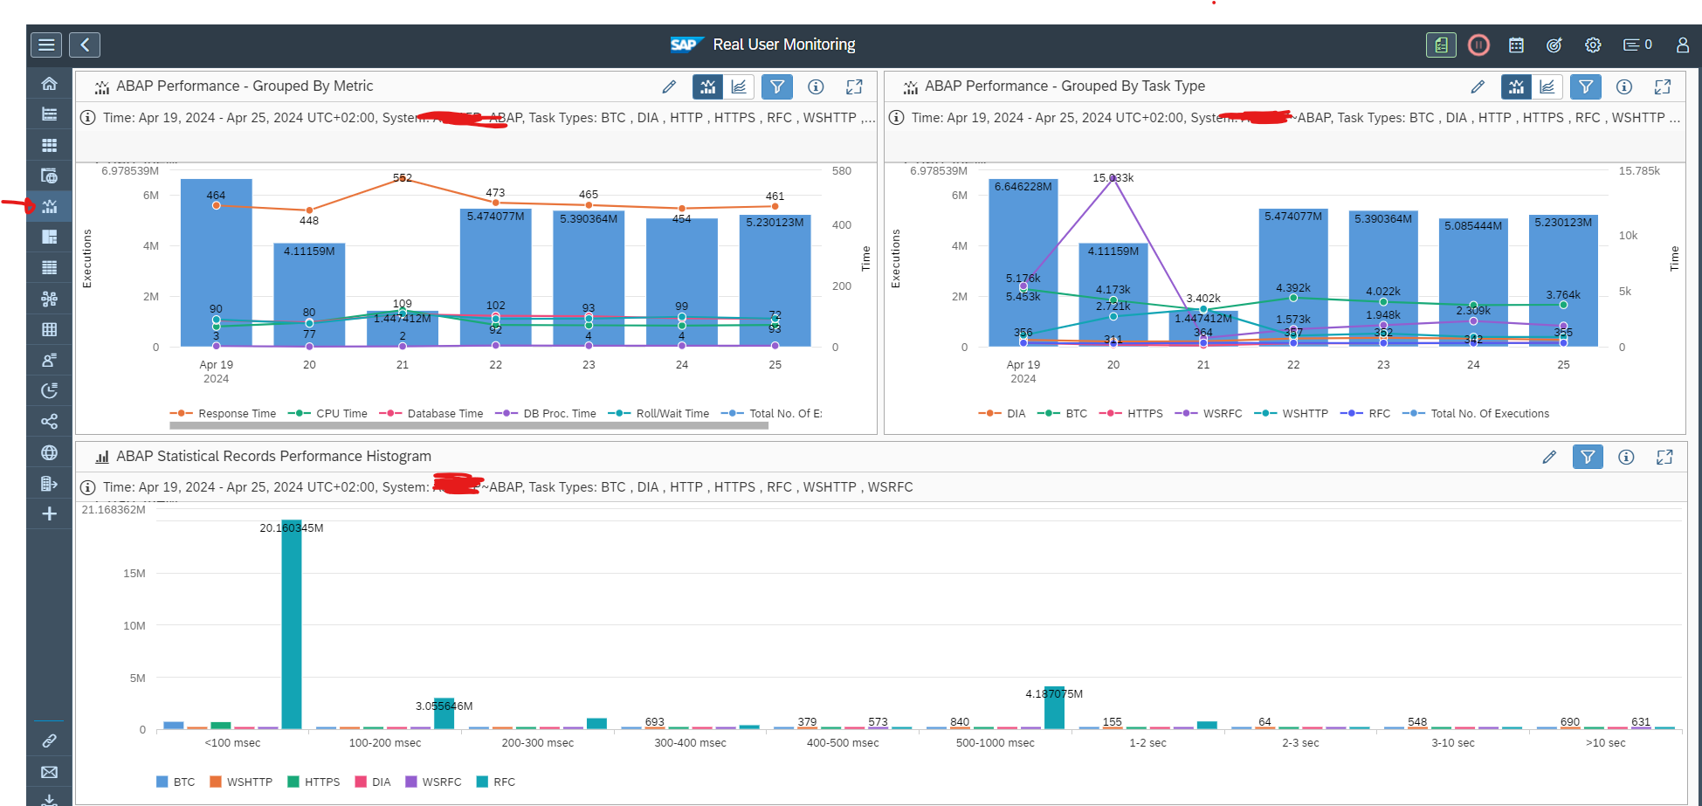Click 'ABAP Statistical Records Performance Histogram' title
The width and height of the screenshot is (1702, 806).
click(273, 457)
